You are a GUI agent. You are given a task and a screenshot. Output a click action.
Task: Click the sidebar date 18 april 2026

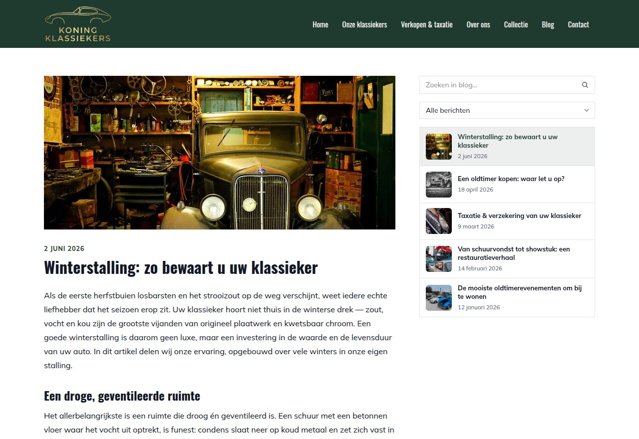[x=475, y=190]
